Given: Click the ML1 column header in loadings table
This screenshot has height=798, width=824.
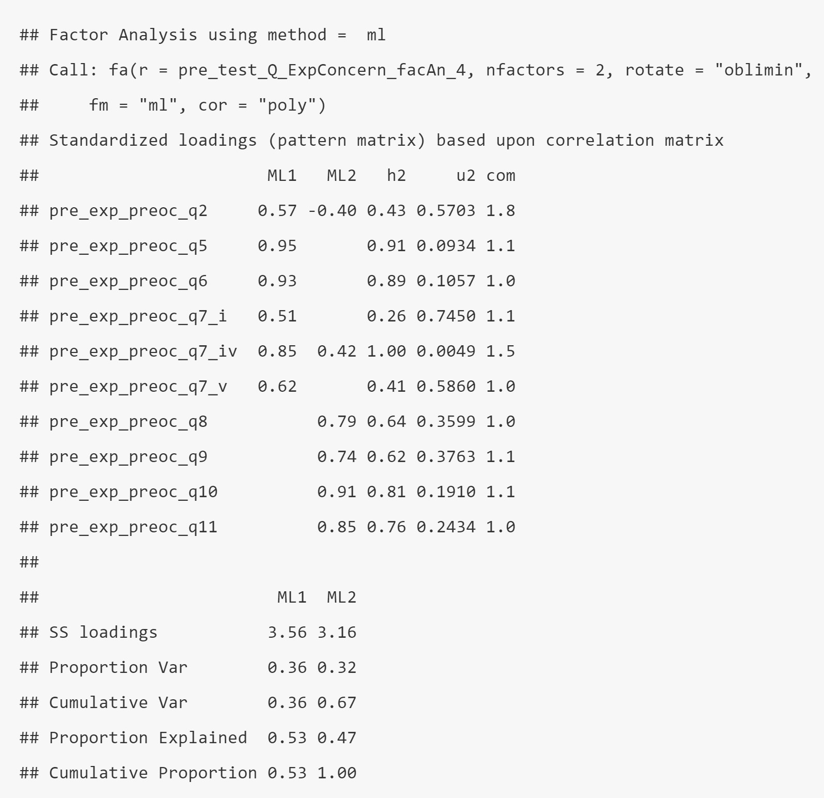Looking at the screenshot, I should pos(282,176).
